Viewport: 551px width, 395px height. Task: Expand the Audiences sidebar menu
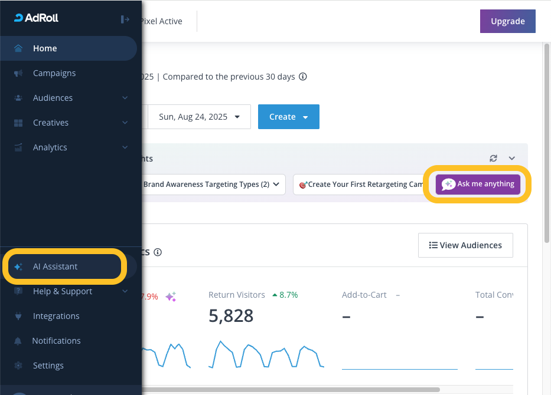pyautogui.click(x=125, y=98)
